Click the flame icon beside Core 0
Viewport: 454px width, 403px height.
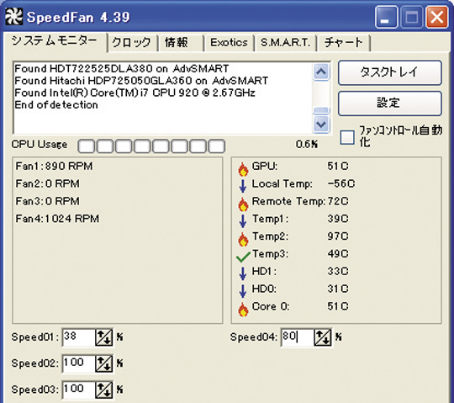(243, 309)
